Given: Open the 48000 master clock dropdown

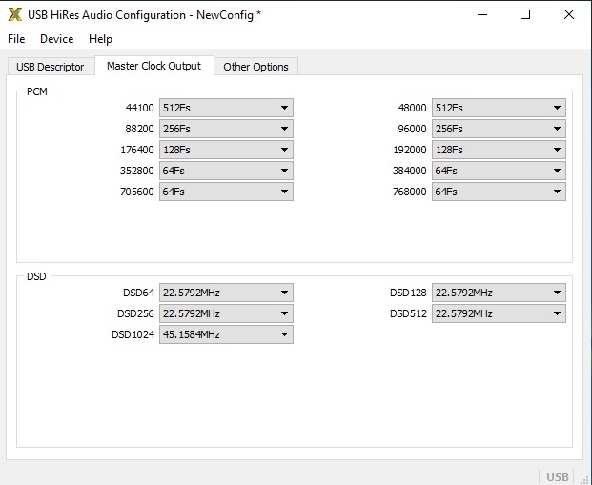Looking at the screenshot, I should click(x=499, y=108).
